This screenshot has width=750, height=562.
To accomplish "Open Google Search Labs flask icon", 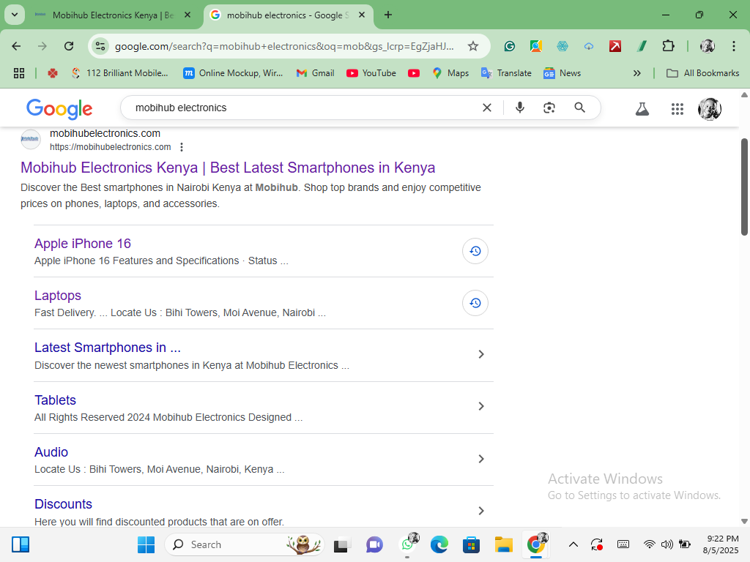I will click(x=642, y=109).
